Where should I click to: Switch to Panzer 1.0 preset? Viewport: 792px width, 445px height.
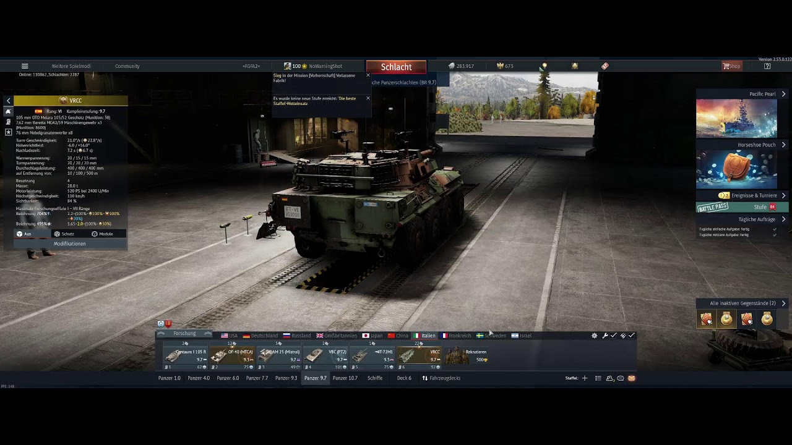click(170, 378)
